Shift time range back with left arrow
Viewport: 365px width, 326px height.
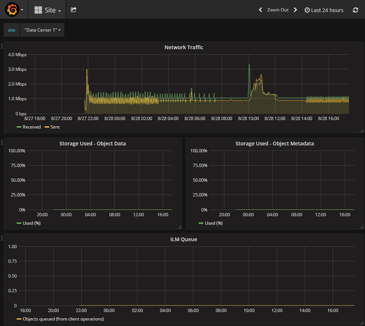pos(260,10)
